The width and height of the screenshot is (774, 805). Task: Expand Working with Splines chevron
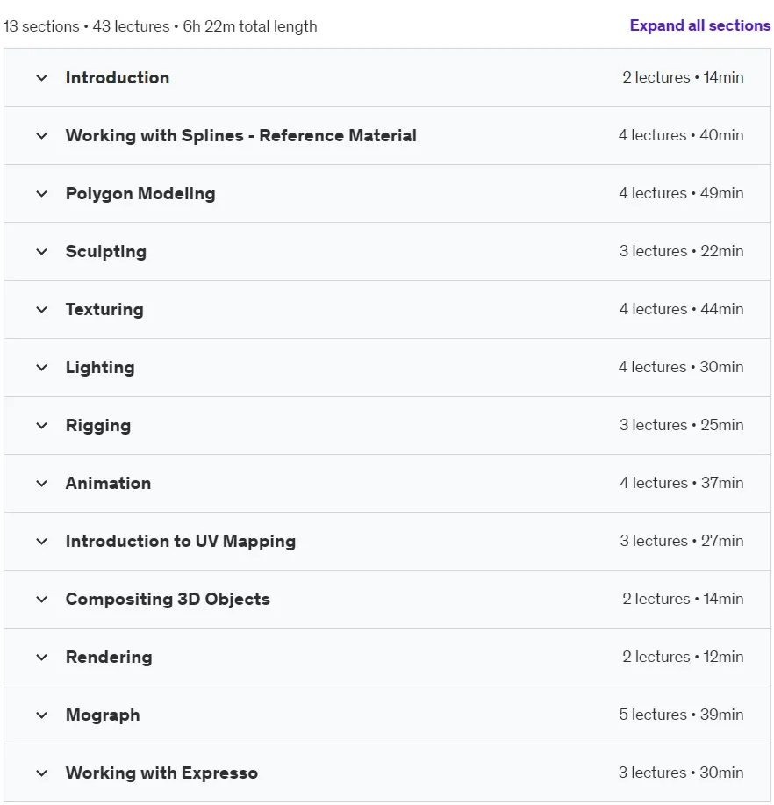42,136
